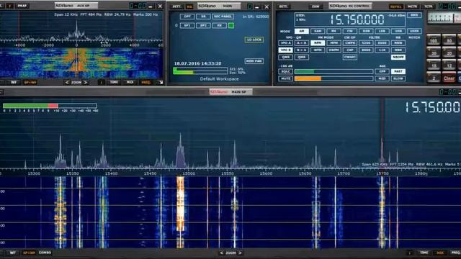
Task: Enable NBN noise blanker
Action: pos(398,50)
